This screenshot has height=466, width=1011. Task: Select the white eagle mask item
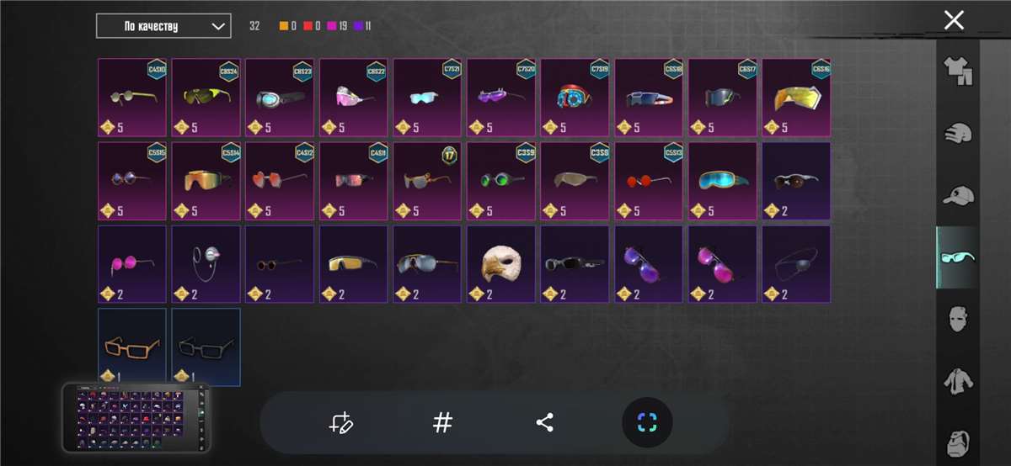(x=501, y=264)
